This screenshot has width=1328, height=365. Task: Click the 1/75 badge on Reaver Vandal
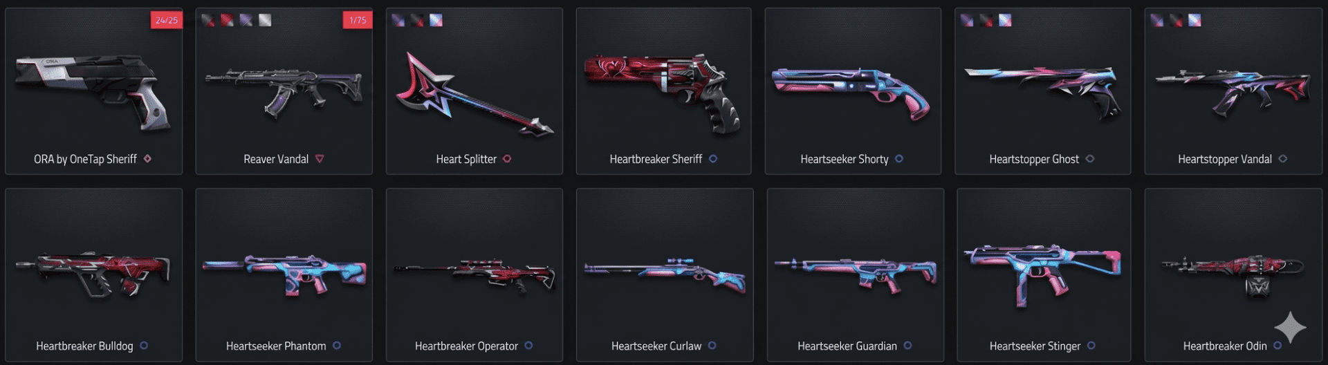358,20
